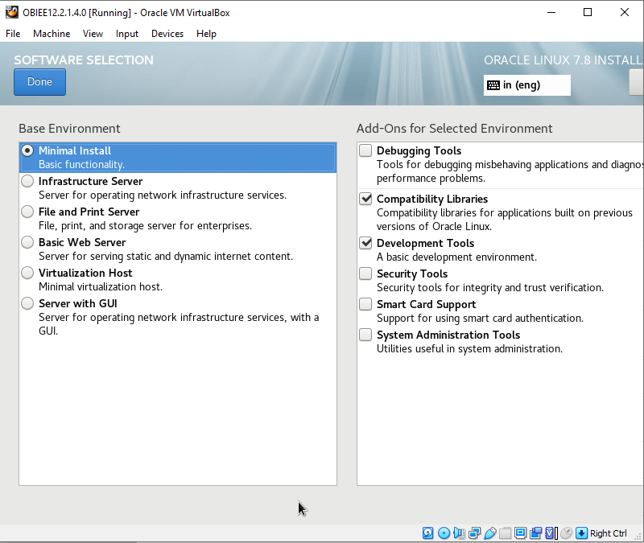Click the keyboard layout indicator 'in (eng)'
The width and height of the screenshot is (644, 543).
tap(526, 85)
